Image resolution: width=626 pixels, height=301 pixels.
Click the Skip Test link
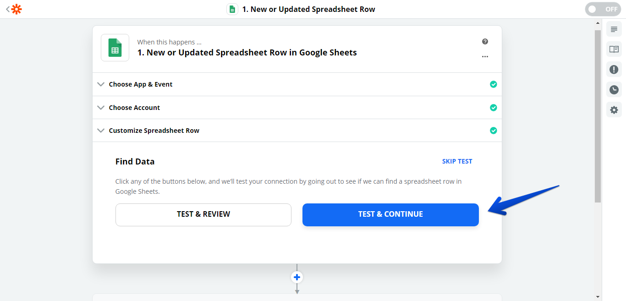[457, 161]
